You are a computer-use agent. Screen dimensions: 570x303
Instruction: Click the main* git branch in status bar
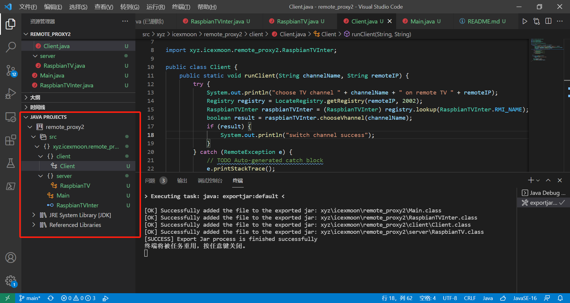pyautogui.click(x=30, y=298)
